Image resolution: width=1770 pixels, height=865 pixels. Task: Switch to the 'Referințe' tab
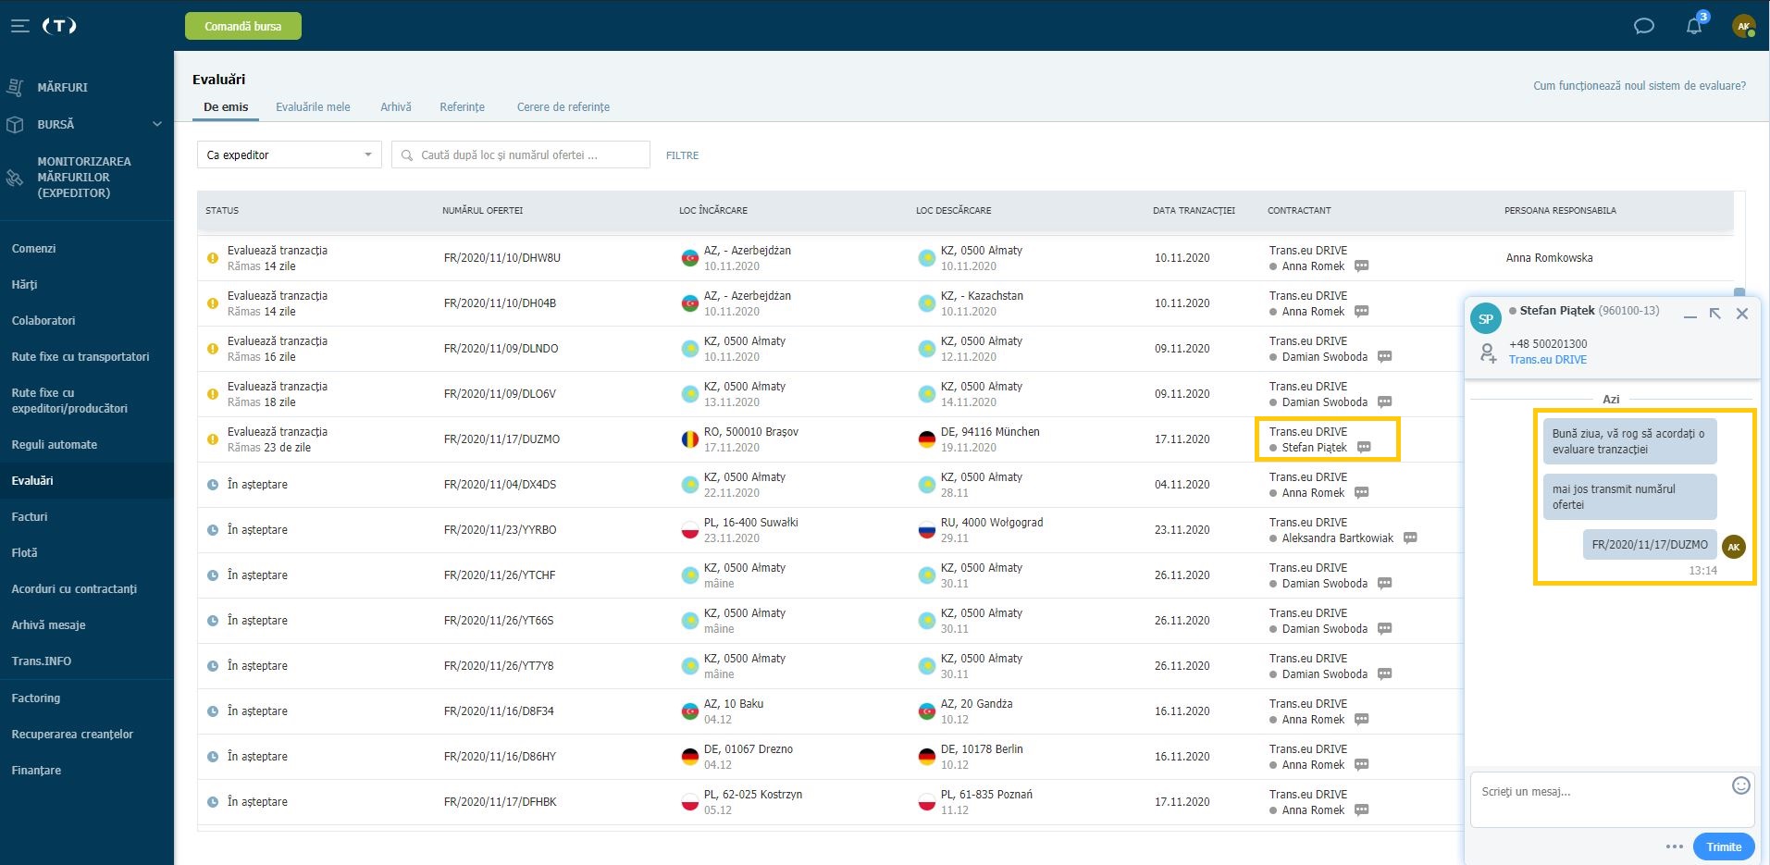462,107
